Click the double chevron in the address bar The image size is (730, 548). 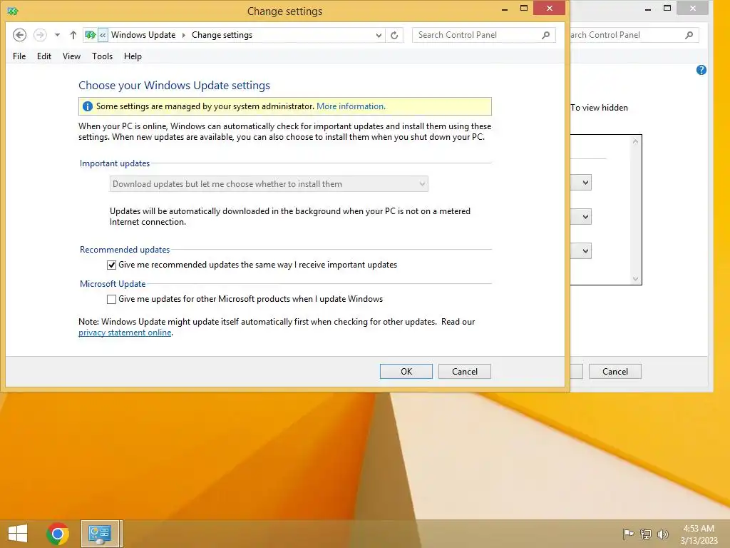pos(103,35)
